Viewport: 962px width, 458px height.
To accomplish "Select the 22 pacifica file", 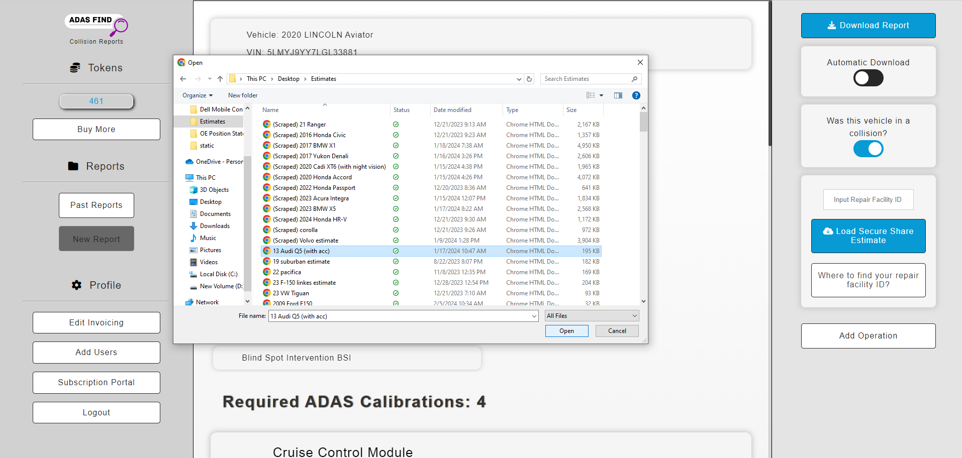I will pyautogui.click(x=287, y=272).
